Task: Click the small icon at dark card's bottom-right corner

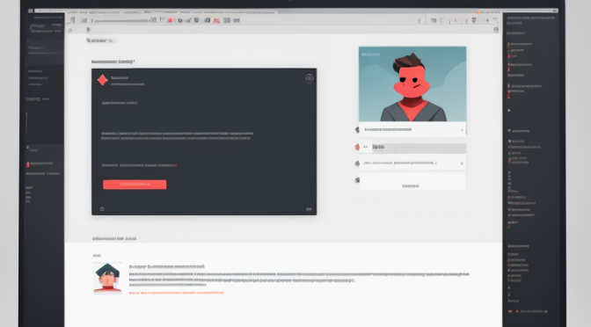Action: 309,209
